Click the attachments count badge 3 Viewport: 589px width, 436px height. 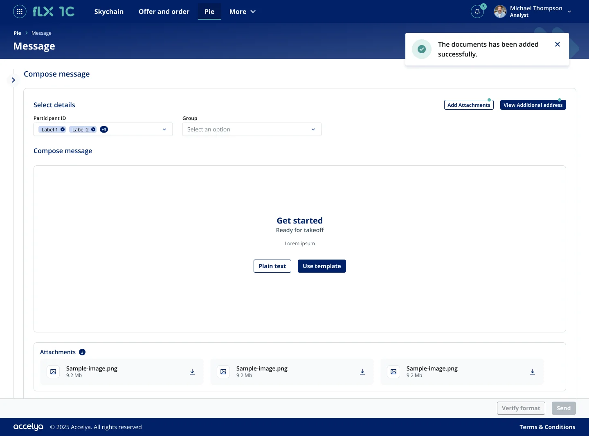click(x=82, y=352)
